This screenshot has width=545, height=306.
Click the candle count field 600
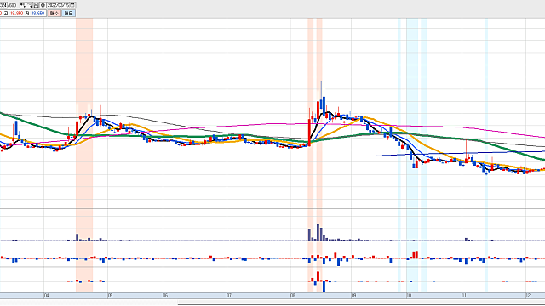click(x=12, y=5)
